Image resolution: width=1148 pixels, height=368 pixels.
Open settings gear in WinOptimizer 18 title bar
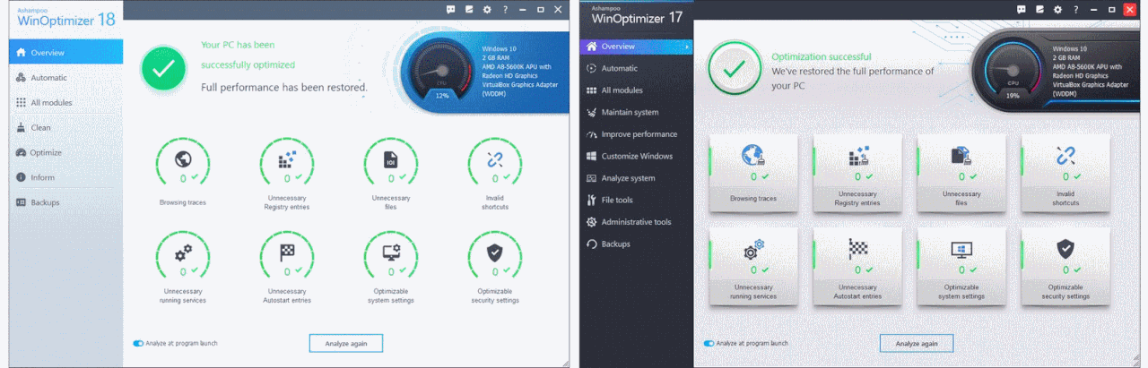tap(487, 9)
